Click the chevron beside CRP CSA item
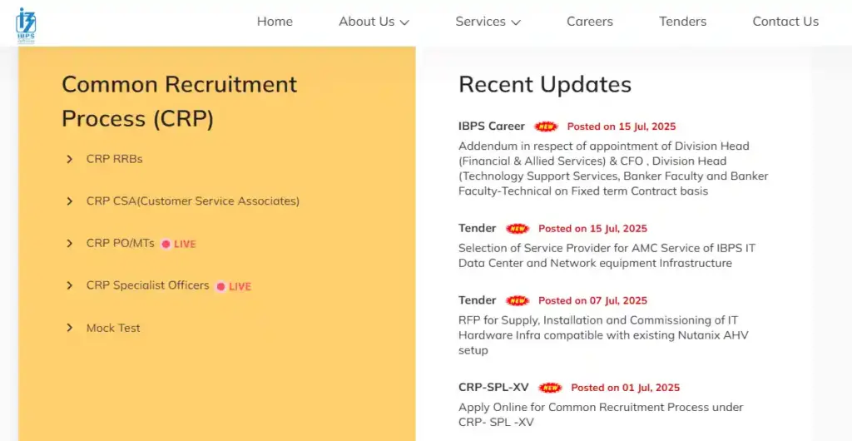This screenshot has width=852, height=441. click(x=70, y=201)
